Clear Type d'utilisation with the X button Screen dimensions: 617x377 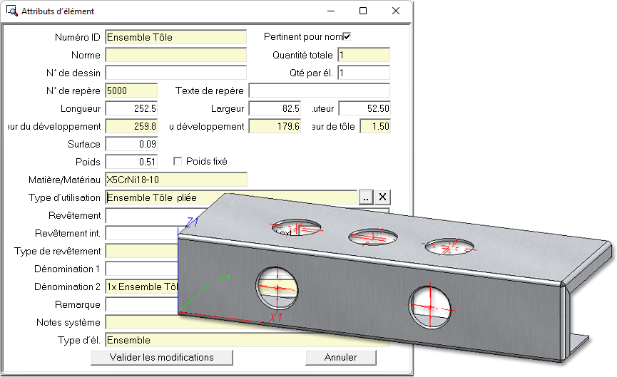click(x=382, y=198)
